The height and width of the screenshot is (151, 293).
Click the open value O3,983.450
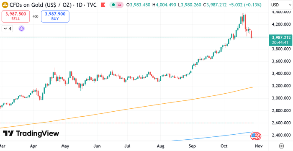tap(138, 5)
